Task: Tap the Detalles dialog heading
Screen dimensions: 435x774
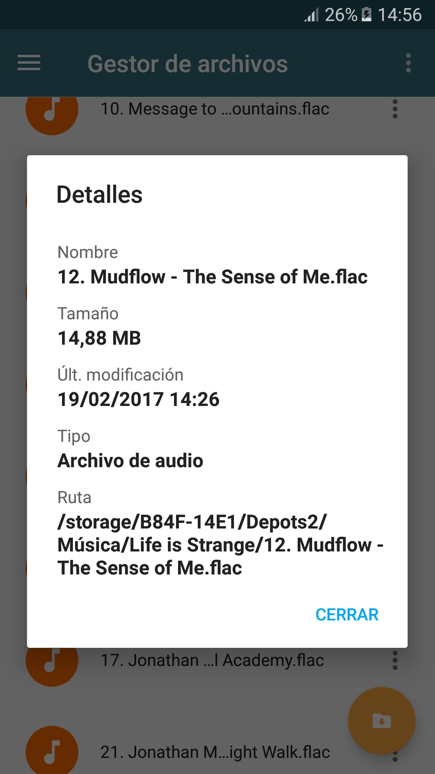Action: tap(99, 195)
